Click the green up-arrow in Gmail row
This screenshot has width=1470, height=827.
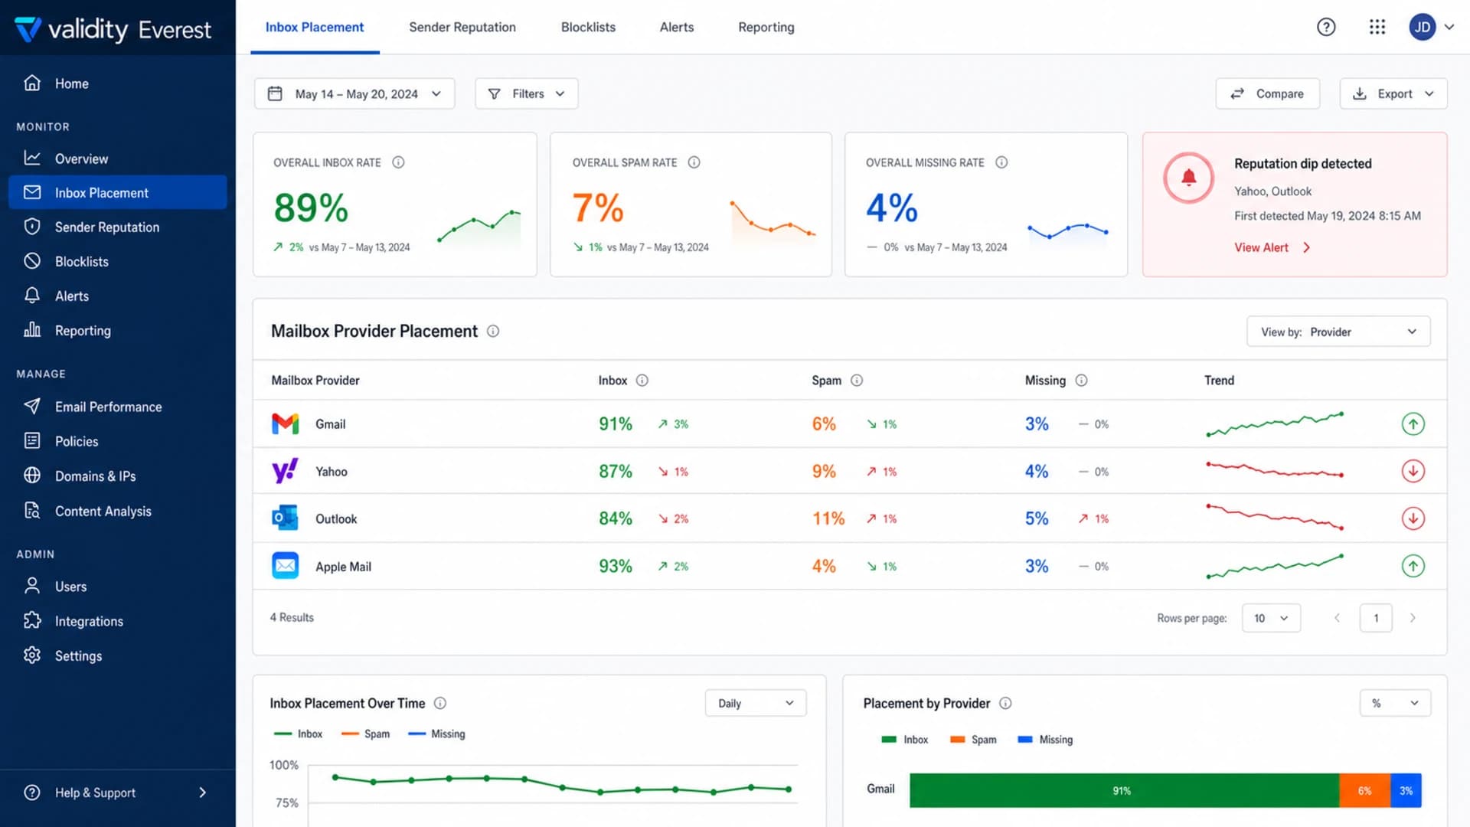1413,423
